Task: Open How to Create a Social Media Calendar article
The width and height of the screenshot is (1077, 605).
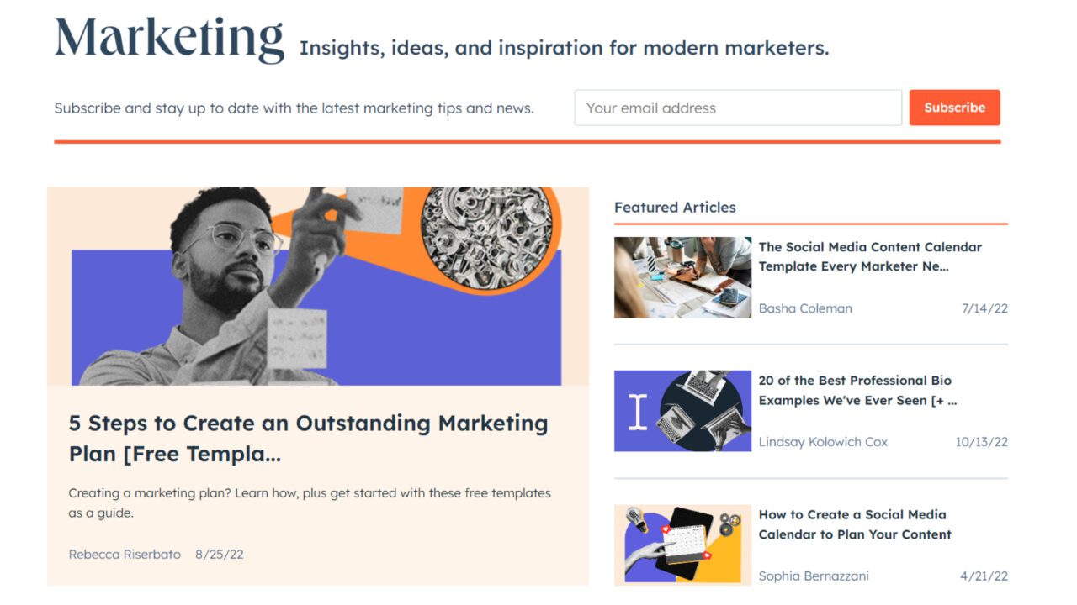Action: tap(855, 524)
